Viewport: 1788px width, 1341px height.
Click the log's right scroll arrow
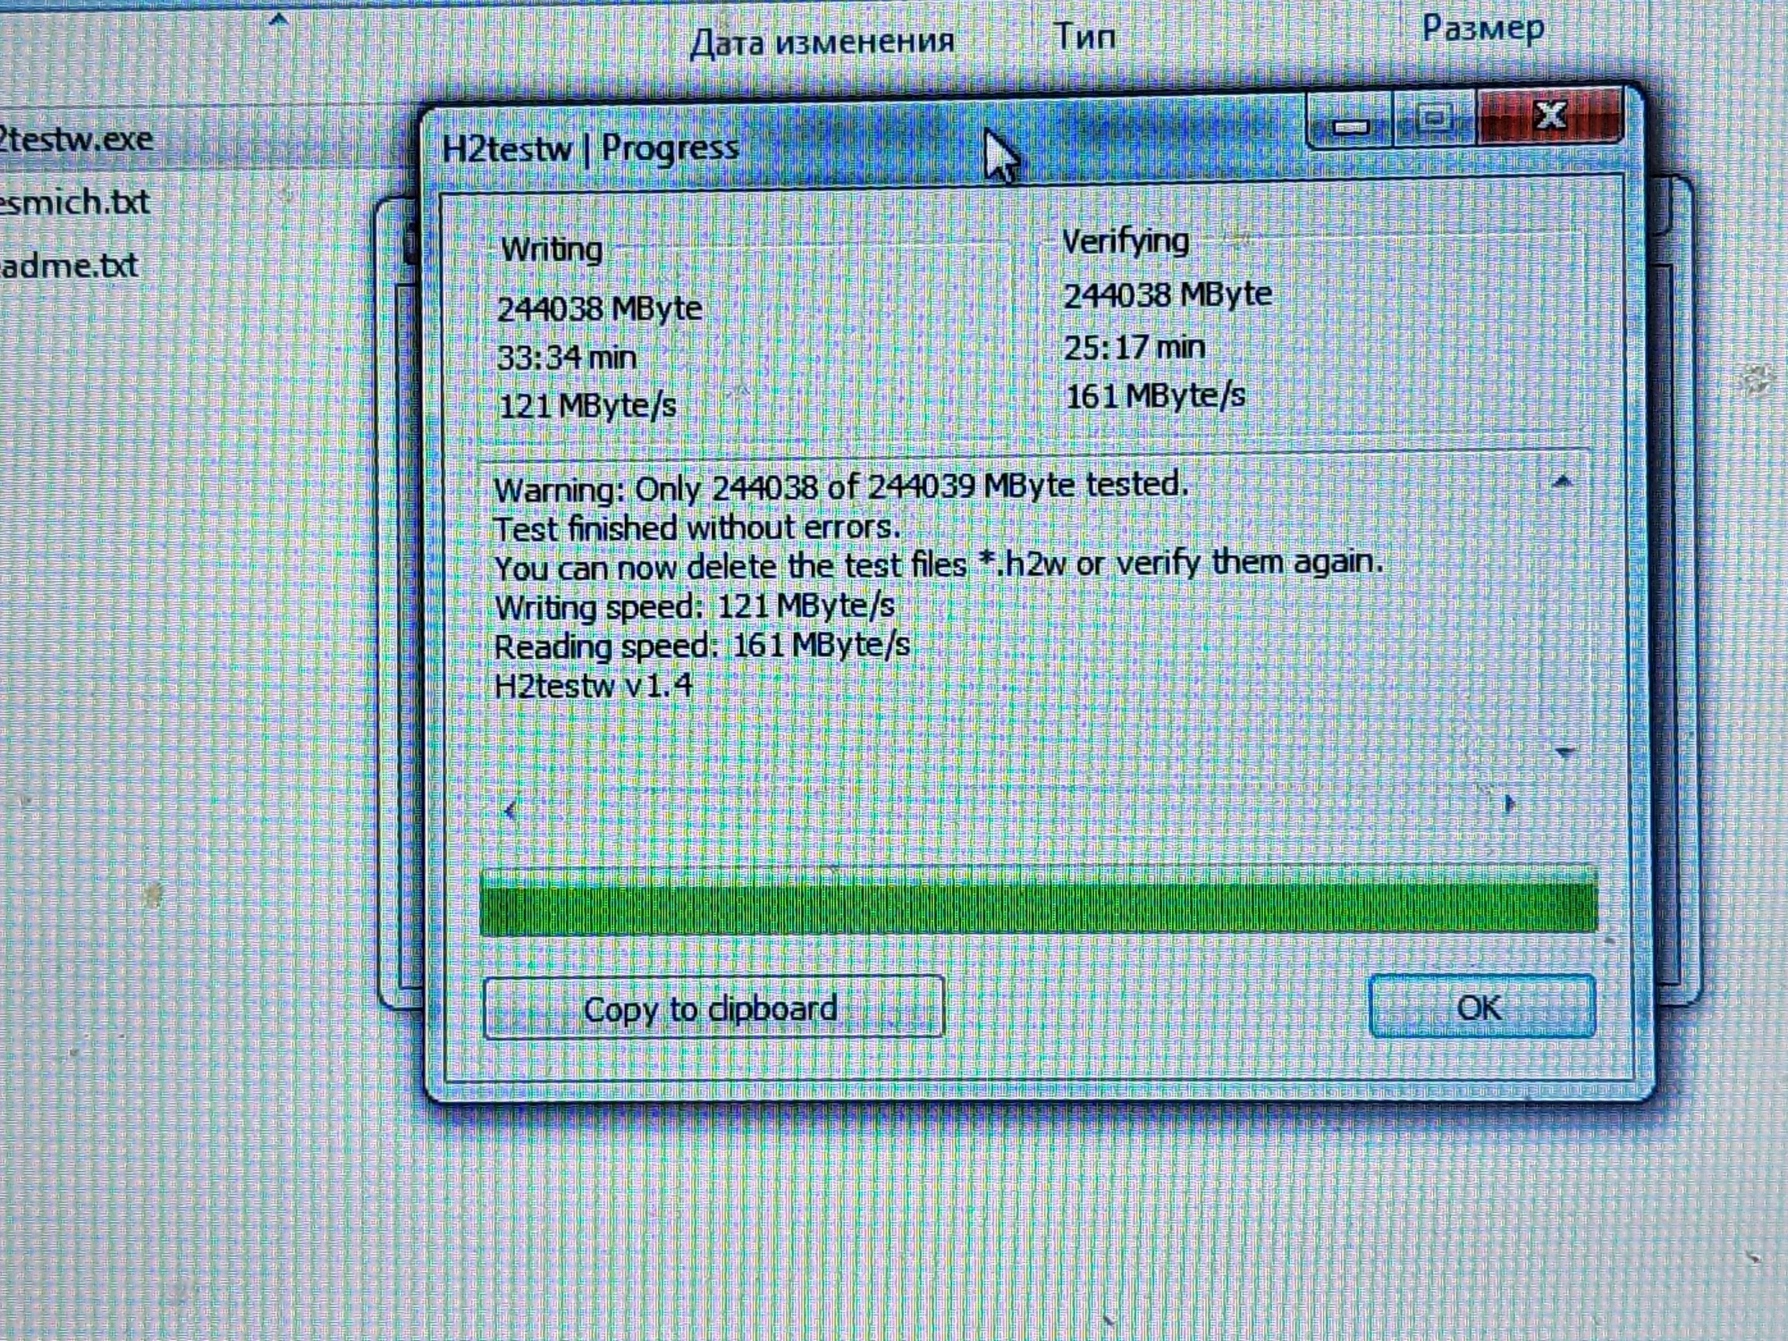[x=1510, y=804]
